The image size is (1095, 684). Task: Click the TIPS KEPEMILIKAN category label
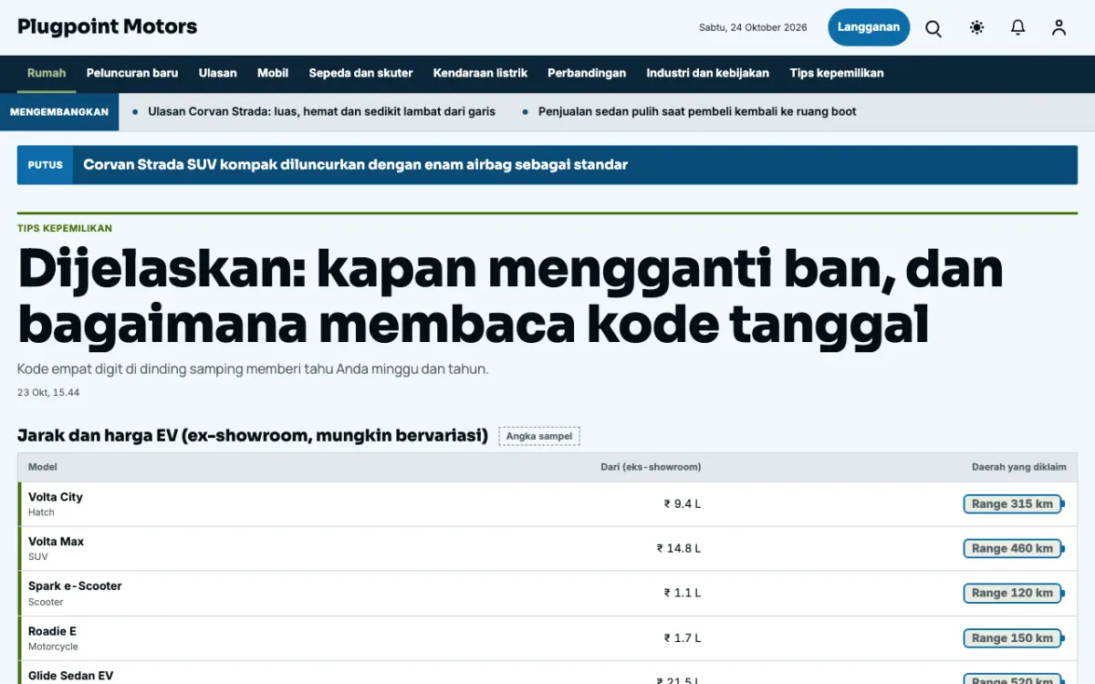(x=65, y=228)
